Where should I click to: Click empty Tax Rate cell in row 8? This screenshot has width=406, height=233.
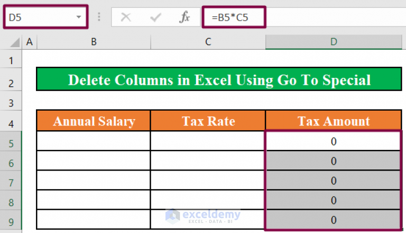(208, 200)
